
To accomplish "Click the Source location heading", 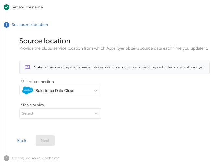I will (x=45, y=41).
